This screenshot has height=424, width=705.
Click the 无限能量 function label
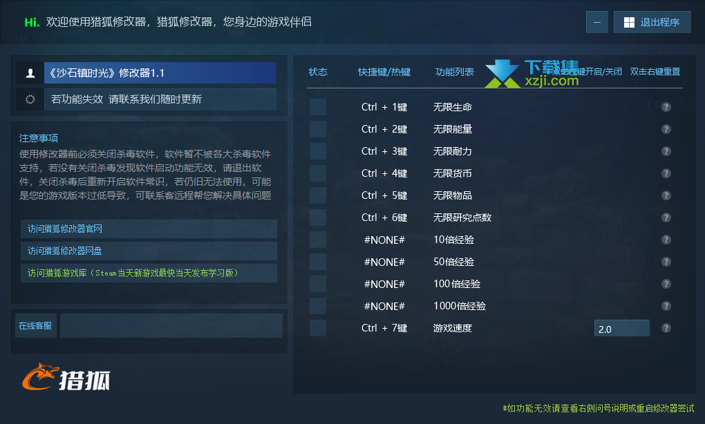452,129
